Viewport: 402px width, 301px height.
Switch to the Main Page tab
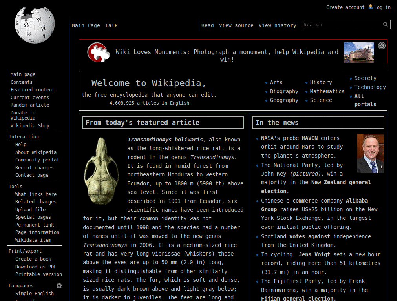86,25
